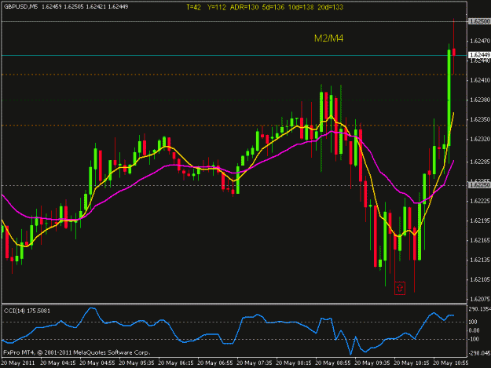The image size is (491, 368).
Task: Click the 20 May 04:55 time label
Action: pos(97,363)
